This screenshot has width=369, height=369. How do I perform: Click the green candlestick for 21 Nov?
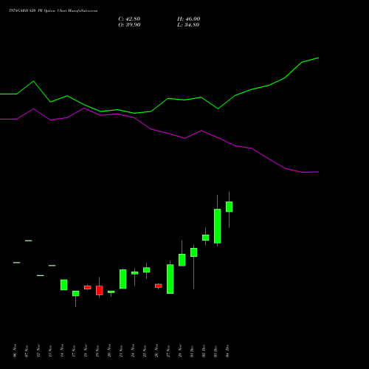pyautogui.click(x=123, y=279)
